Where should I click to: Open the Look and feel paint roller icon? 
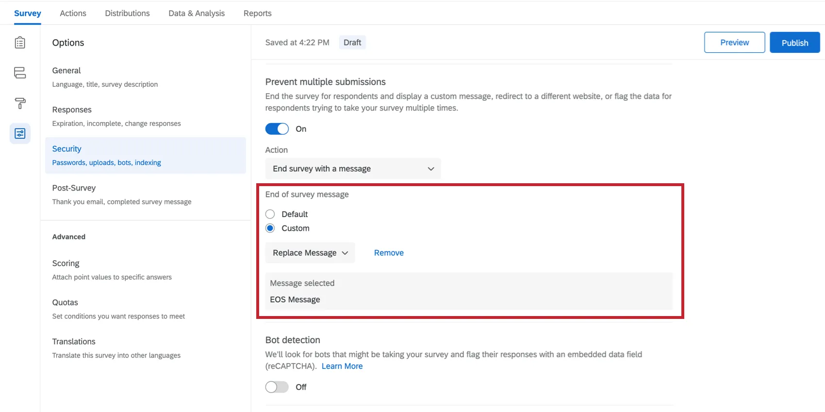pos(20,103)
